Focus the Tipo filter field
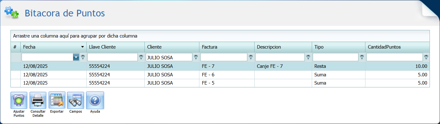 tap(336, 57)
